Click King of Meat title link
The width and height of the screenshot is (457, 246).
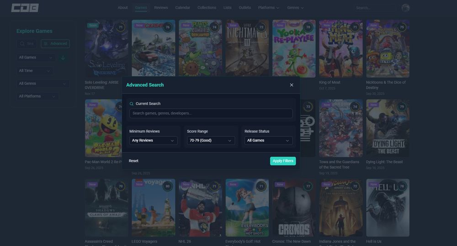click(329, 82)
